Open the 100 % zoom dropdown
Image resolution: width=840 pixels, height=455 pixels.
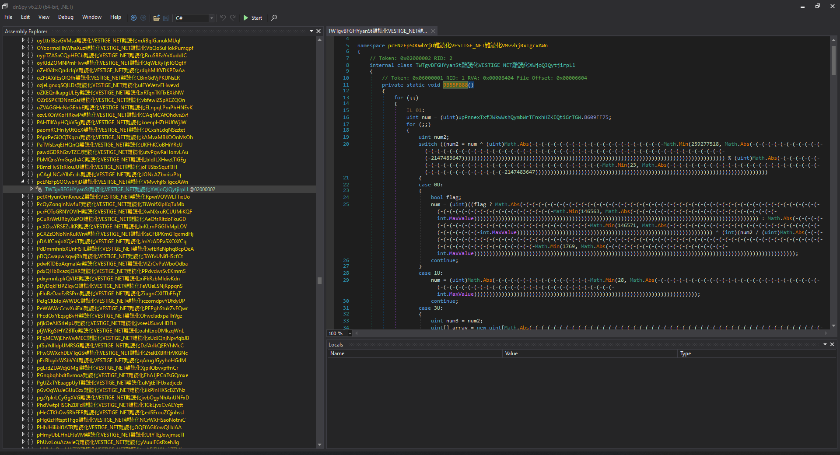[x=350, y=333]
